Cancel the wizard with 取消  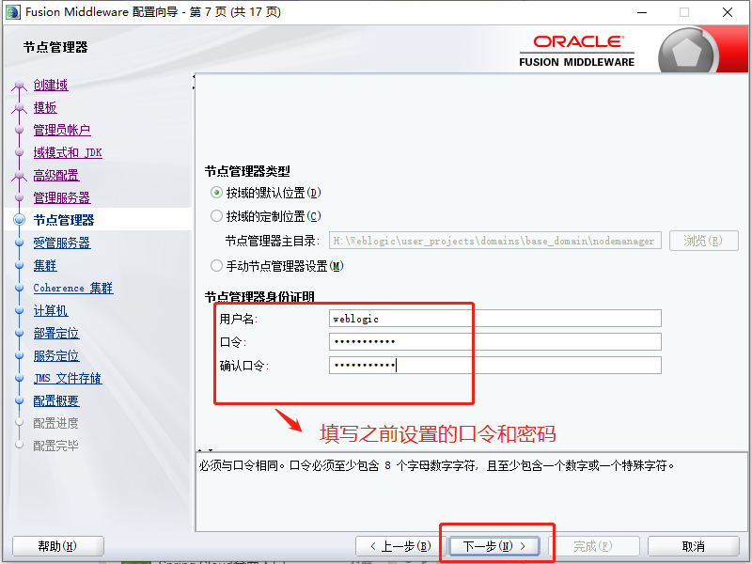click(694, 546)
